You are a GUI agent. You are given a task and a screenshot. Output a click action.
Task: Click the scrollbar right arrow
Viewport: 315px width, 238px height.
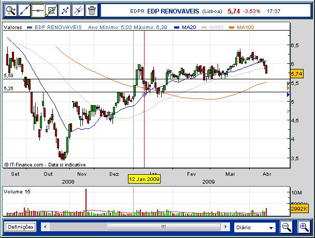[x=225, y=227]
